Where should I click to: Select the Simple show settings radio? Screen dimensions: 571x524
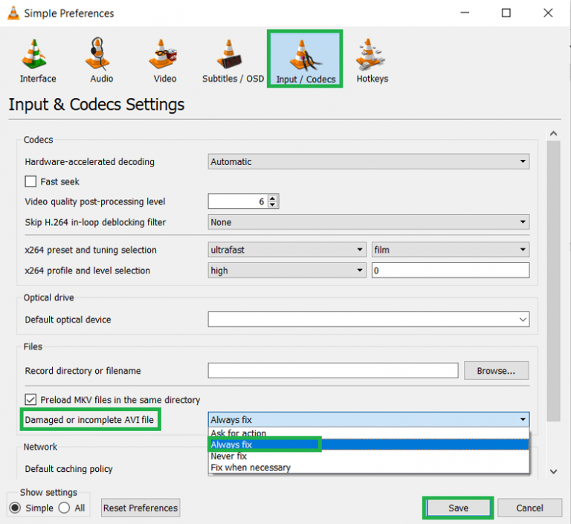(x=16, y=508)
